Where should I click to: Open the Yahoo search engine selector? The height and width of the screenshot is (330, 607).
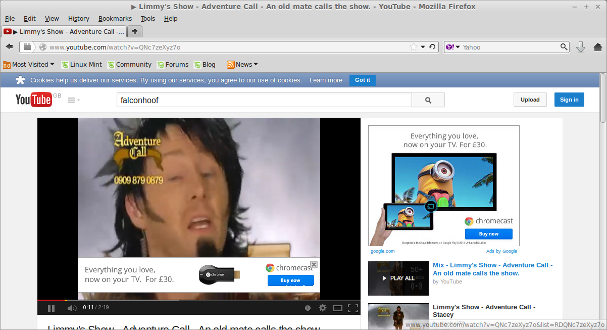452,47
